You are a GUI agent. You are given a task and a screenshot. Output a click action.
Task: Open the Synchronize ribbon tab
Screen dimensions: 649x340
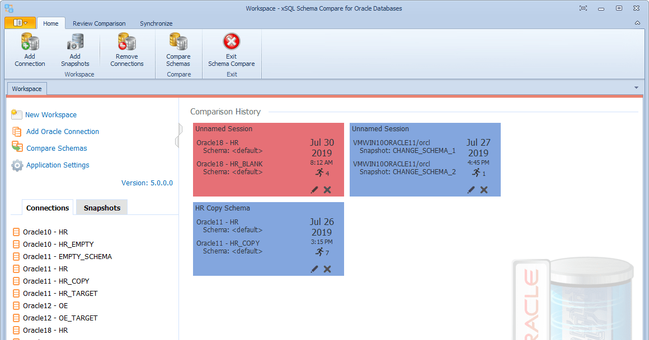point(156,23)
